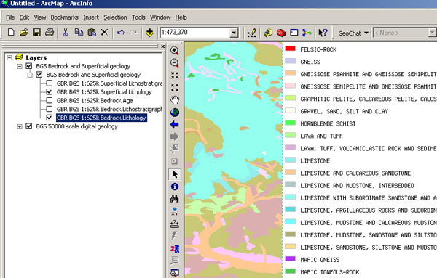Activate the What's This help pointer

coord(323,33)
